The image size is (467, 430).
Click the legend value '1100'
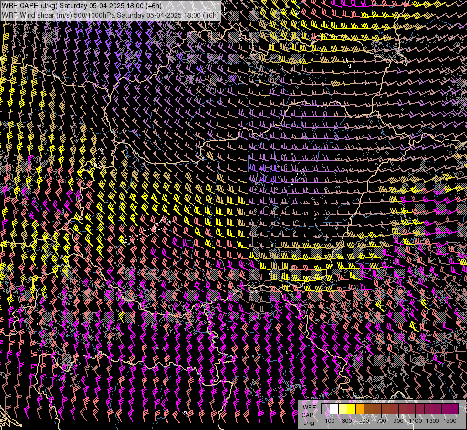click(x=415, y=421)
